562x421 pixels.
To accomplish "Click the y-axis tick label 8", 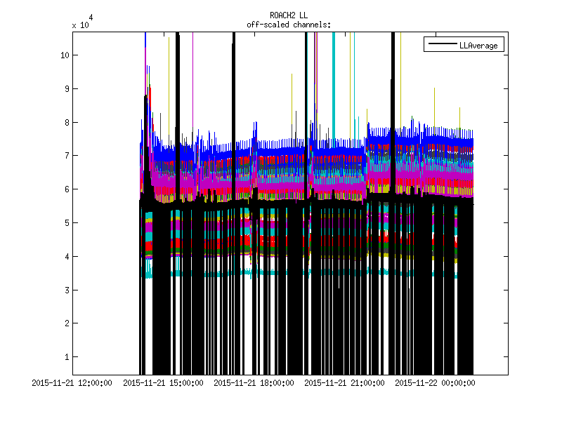I will coord(66,122).
